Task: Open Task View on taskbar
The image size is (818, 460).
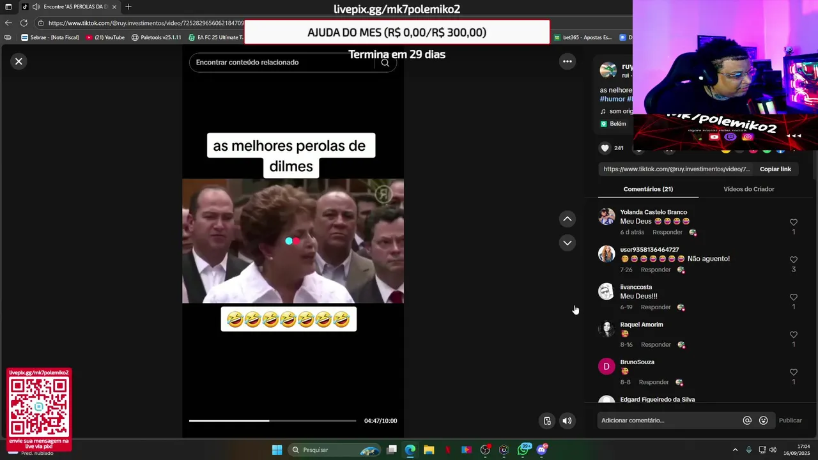Action: click(392, 450)
